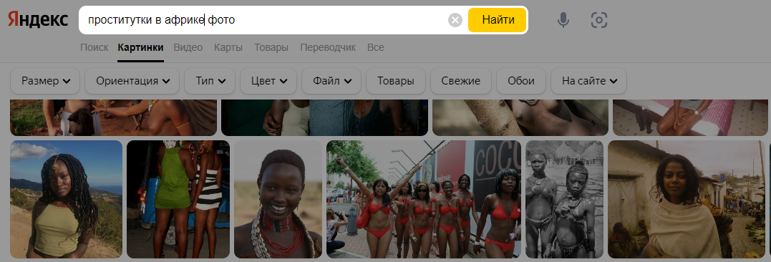Expand the Размер filter dropdown
The image size is (771, 262).
[45, 81]
